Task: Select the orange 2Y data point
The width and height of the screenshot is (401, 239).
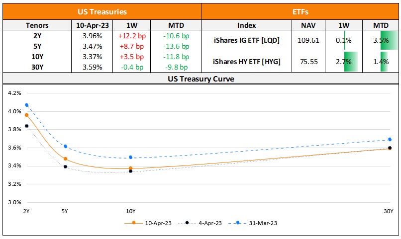Action: tap(26, 115)
